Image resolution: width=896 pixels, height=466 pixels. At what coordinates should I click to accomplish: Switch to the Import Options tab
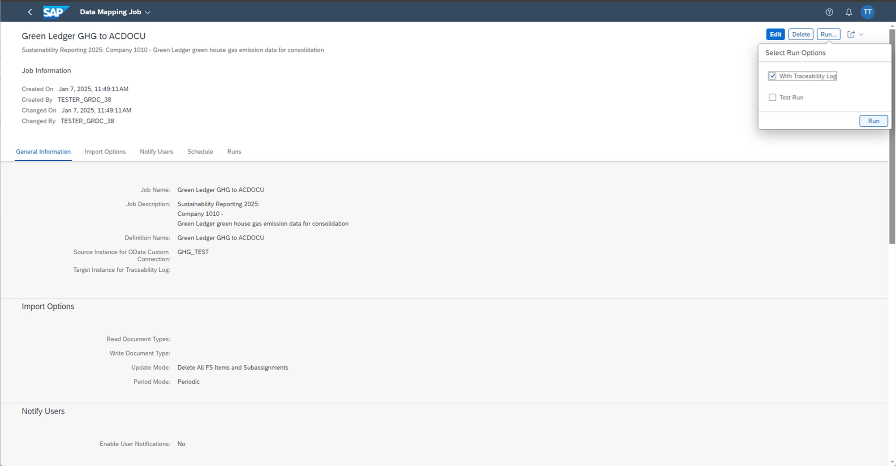coord(105,151)
